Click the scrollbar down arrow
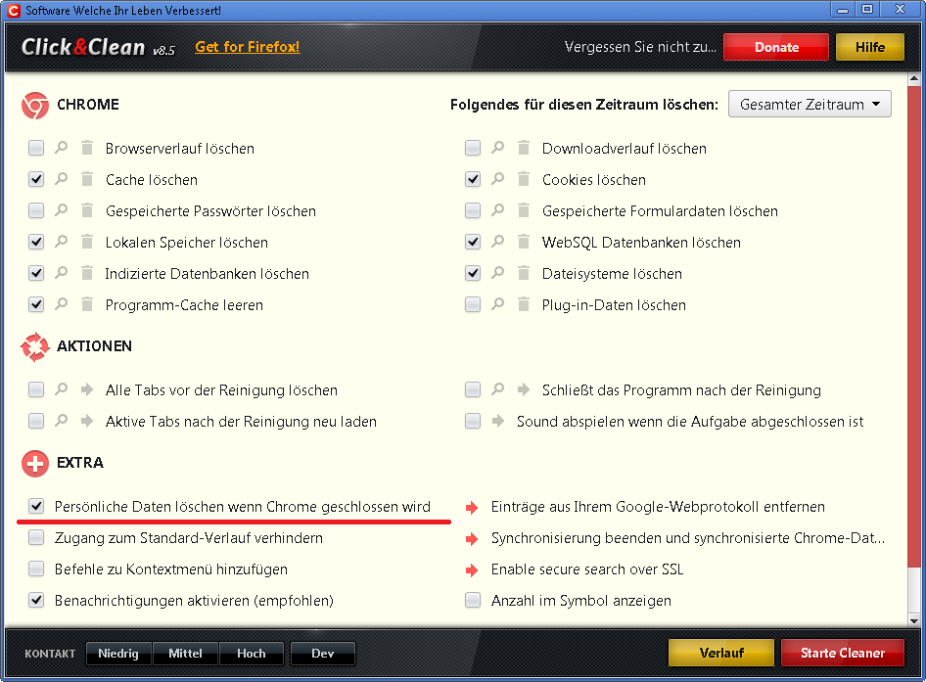The image size is (926, 682). (914, 620)
